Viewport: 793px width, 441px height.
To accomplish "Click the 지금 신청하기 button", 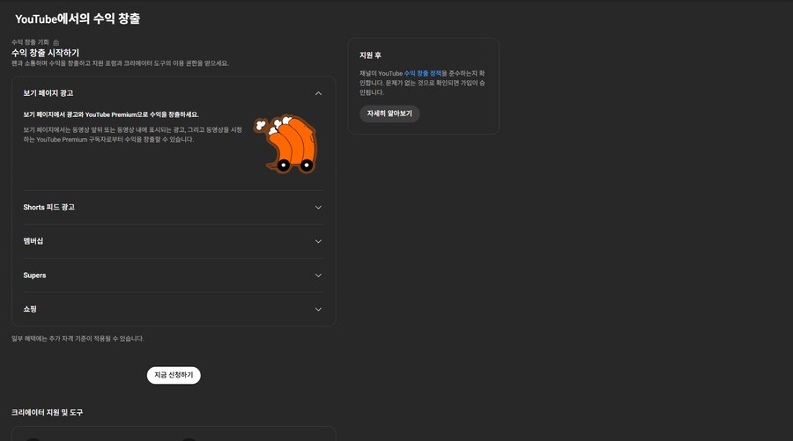I will coord(174,375).
